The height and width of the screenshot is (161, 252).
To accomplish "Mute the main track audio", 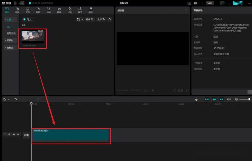I will 18,134.
